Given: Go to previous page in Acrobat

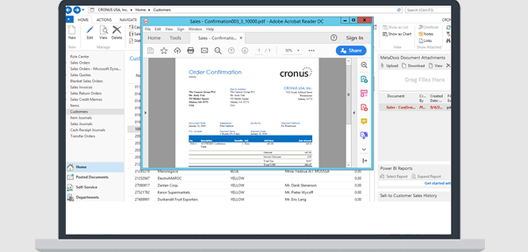Looking at the screenshot, I should [231, 51].
